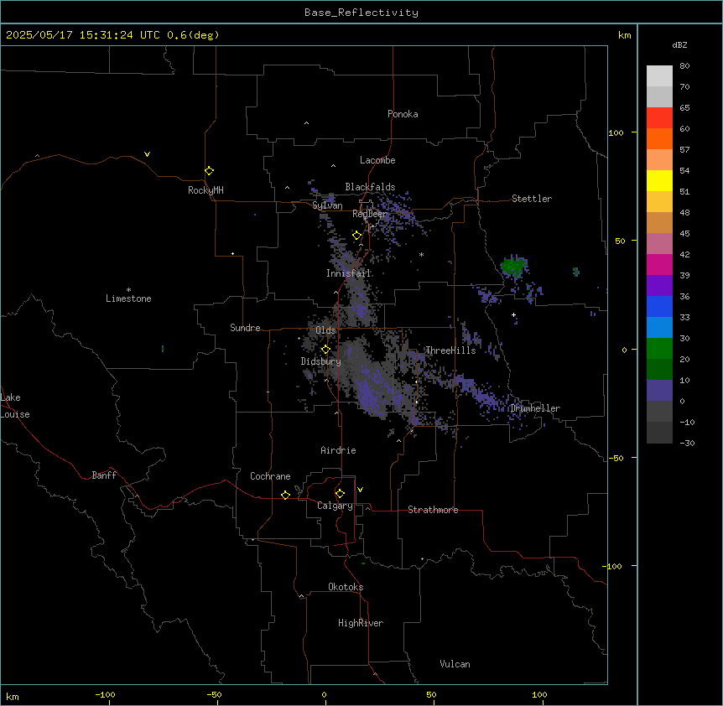Click the yellow diamond marker south of RedDeer
Image resolution: width=723 pixels, height=706 pixels.
(x=356, y=236)
